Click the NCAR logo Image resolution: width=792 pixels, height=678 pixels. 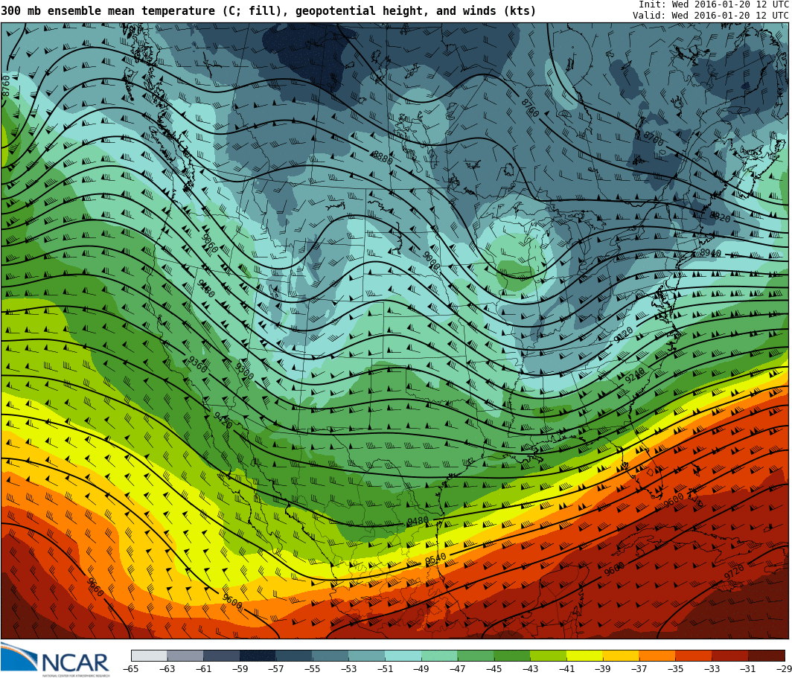click(56, 659)
